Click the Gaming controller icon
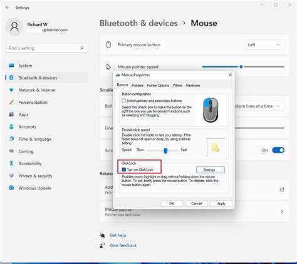The image size is (297, 264). pos(11,151)
